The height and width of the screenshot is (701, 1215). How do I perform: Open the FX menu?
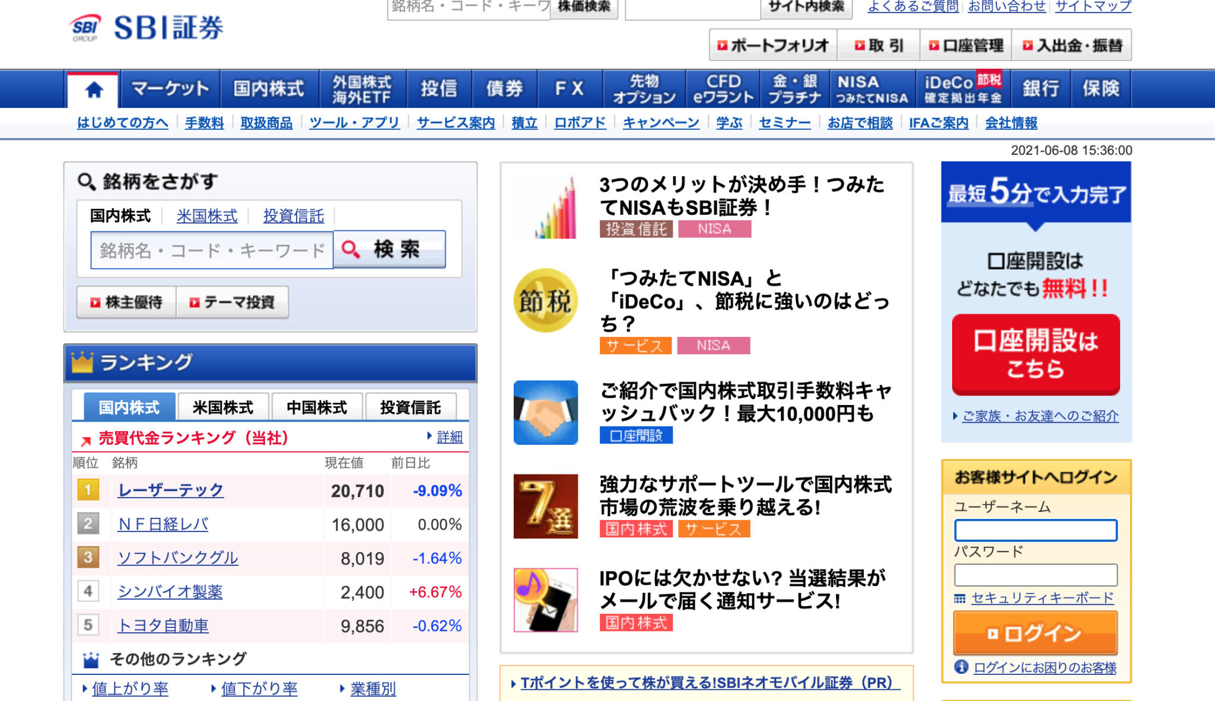[x=570, y=89]
